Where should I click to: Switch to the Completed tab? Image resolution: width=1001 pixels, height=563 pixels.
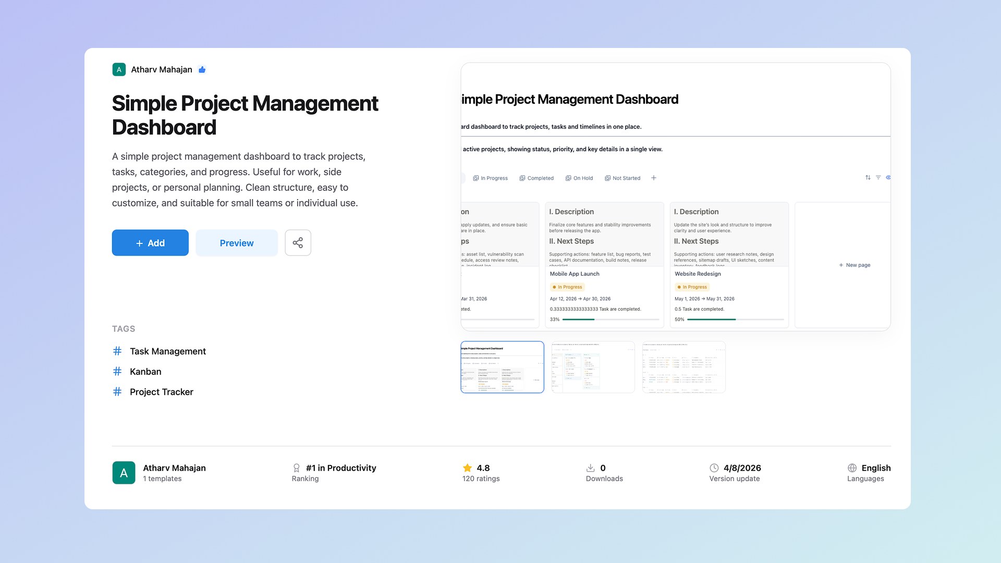pyautogui.click(x=536, y=178)
